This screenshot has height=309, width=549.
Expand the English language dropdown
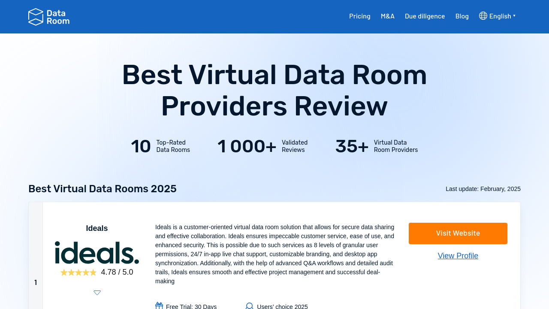(x=502, y=16)
